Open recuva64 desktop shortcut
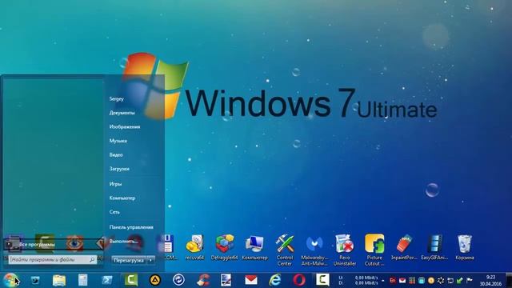The image size is (512, 288). (x=194, y=247)
